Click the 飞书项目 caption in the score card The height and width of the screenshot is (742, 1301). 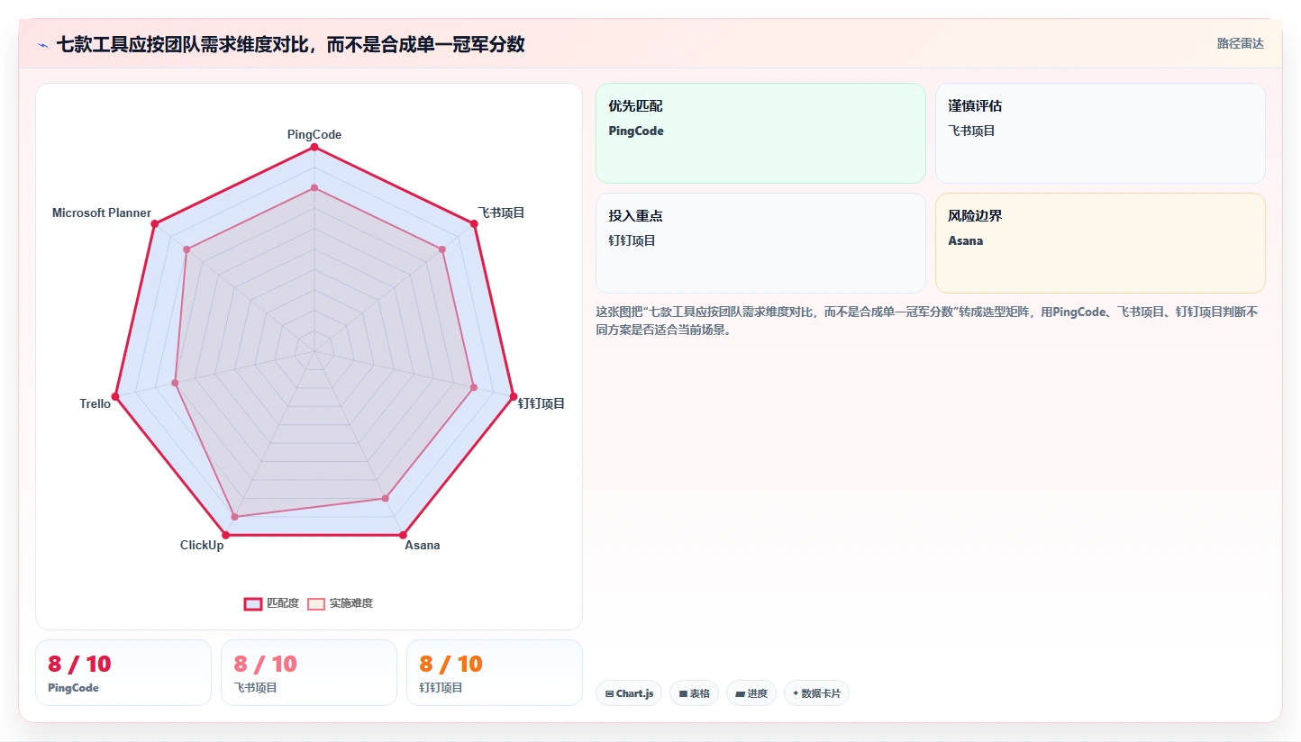(255, 688)
